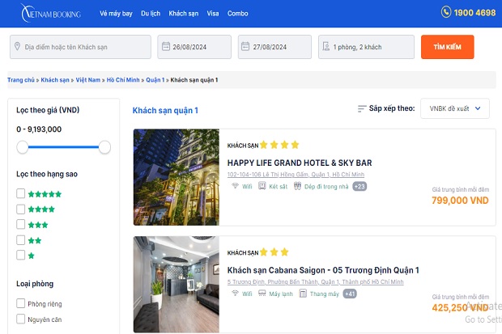Click the Két sắt safe icon
The width and height of the screenshot is (502, 334).
point(262,186)
